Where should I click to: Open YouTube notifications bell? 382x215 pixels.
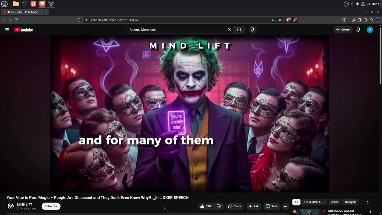click(x=358, y=30)
